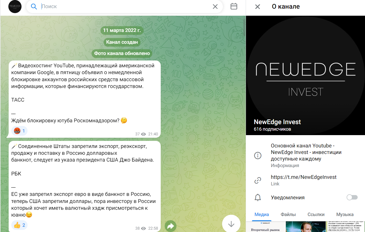Screen dimensions: 365x232
Task: Click inside the Поиск input field
Action: (x=105, y=6)
